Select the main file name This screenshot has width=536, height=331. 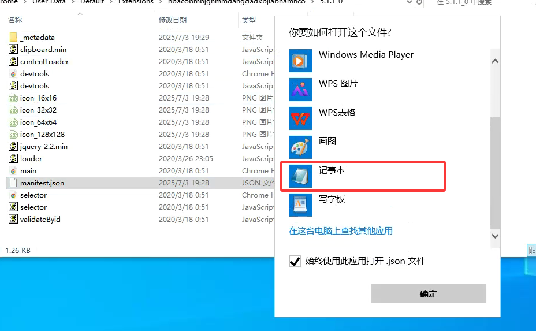28,171
